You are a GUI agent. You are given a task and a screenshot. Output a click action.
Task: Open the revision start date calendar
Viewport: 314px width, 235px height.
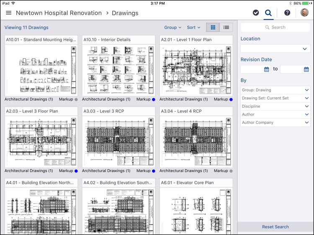[x=267, y=69]
